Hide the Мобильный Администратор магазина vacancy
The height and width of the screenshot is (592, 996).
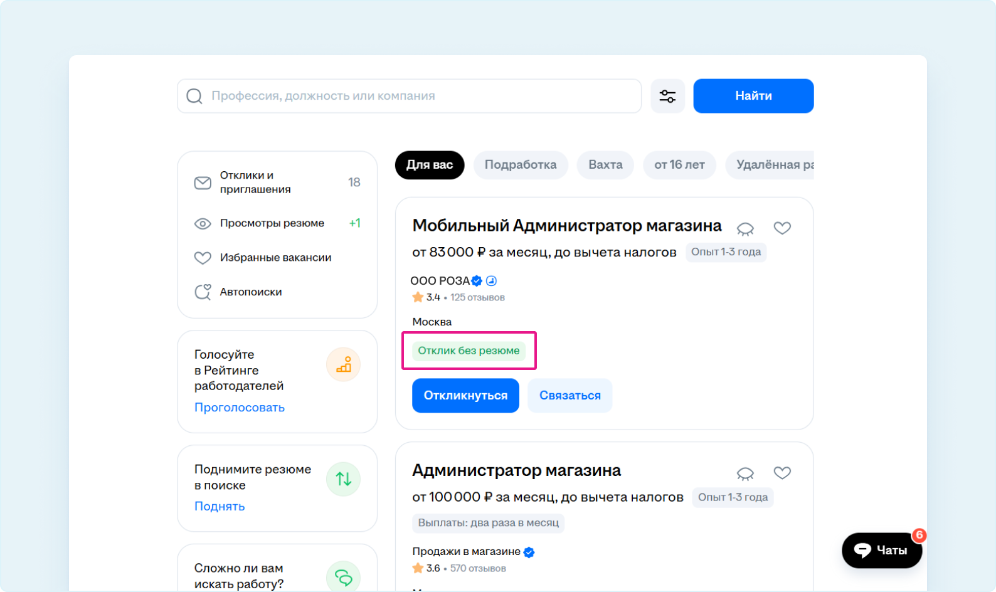pyautogui.click(x=745, y=228)
